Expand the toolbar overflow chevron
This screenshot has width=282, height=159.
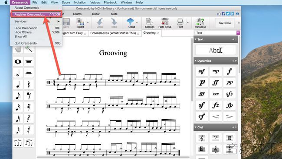239,23
